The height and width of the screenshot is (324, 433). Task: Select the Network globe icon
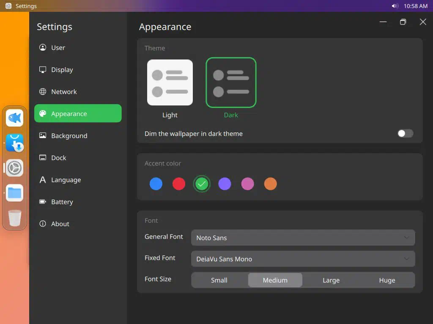tap(43, 92)
